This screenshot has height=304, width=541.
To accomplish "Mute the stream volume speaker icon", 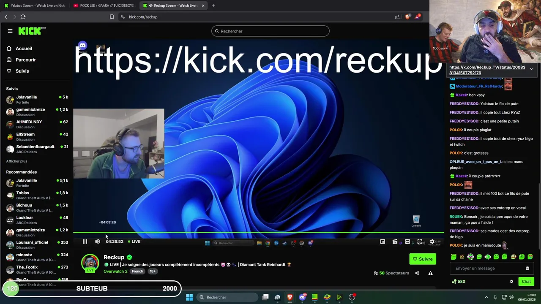I will tap(98, 242).
